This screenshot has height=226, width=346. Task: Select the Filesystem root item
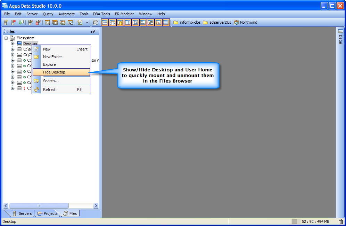click(x=25, y=38)
